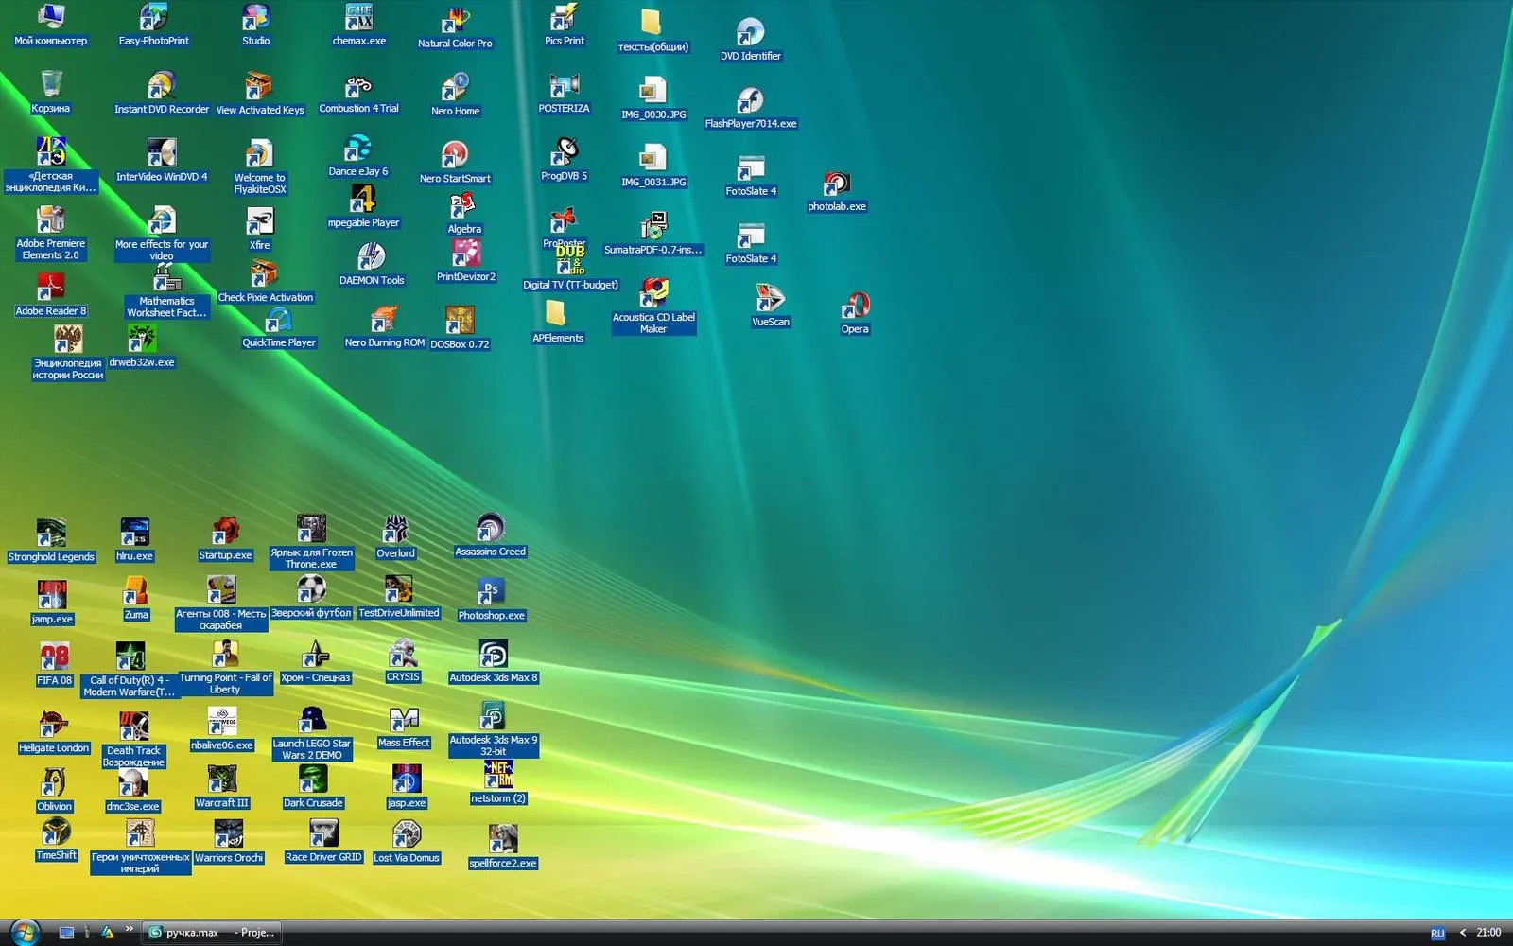
Task: Open the DAEMON Tools shortcut
Action: (x=372, y=264)
